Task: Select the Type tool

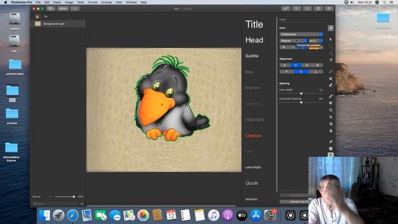Action: [x=330, y=155]
